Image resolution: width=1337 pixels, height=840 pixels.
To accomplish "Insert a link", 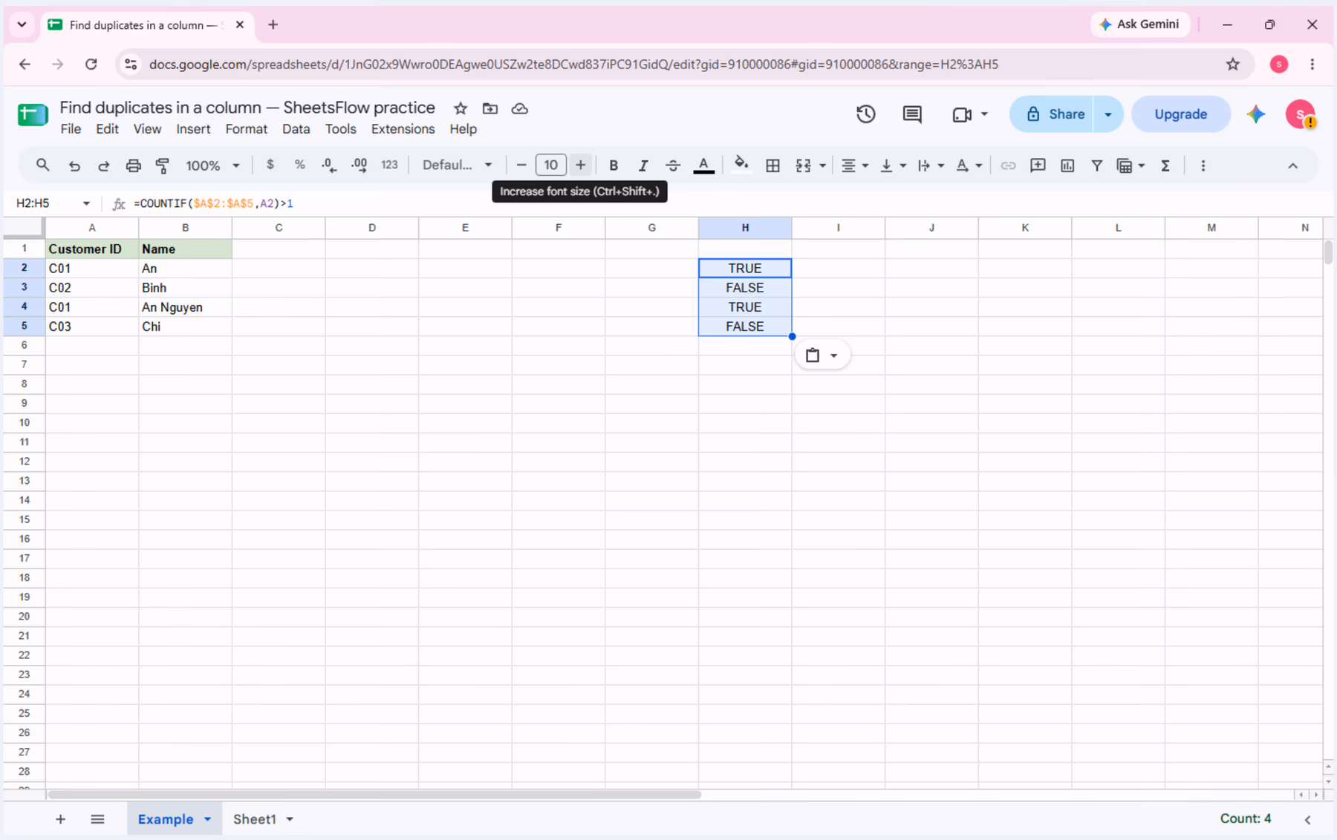I will point(1008,165).
